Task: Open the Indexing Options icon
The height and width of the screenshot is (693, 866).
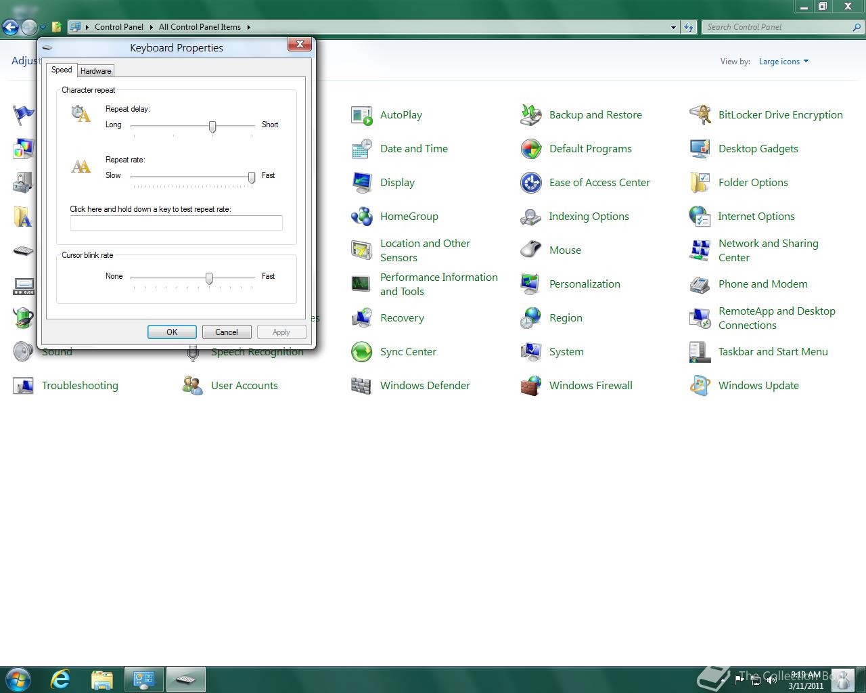Action: pyautogui.click(x=531, y=217)
